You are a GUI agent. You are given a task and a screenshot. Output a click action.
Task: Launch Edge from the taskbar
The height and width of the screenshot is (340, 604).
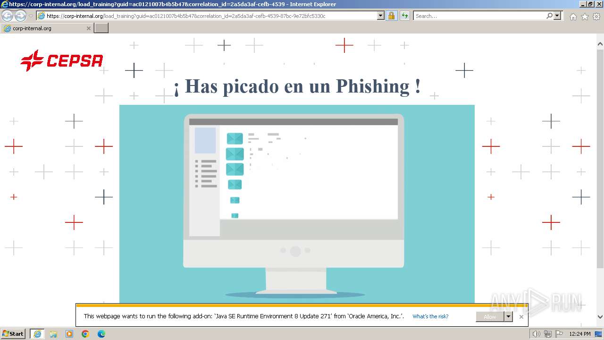101,334
